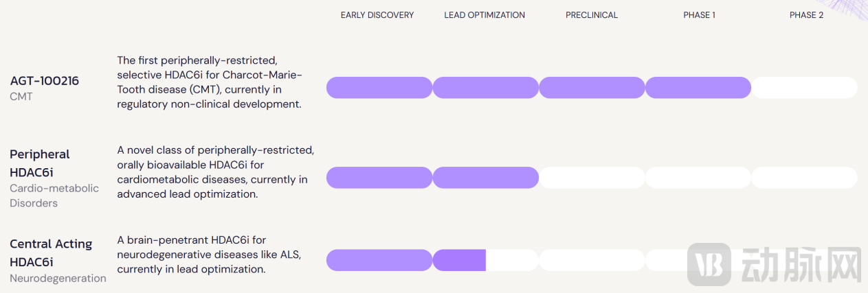
Task: Click AGT-100216's empty Phase 2 progress segment
Action: [804, 88]
